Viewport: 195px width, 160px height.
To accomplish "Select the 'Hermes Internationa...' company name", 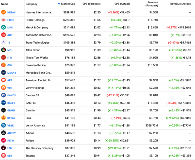I will pos(39,12).
